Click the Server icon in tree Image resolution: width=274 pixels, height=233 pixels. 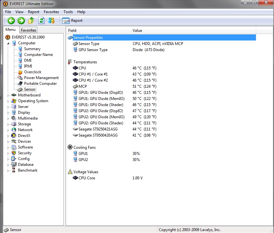[x=14, y=107]
